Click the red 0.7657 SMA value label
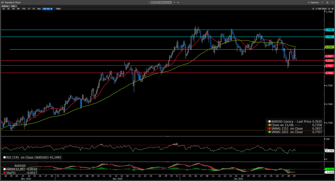Screen dimensions: 335x181 click(329, 56)
